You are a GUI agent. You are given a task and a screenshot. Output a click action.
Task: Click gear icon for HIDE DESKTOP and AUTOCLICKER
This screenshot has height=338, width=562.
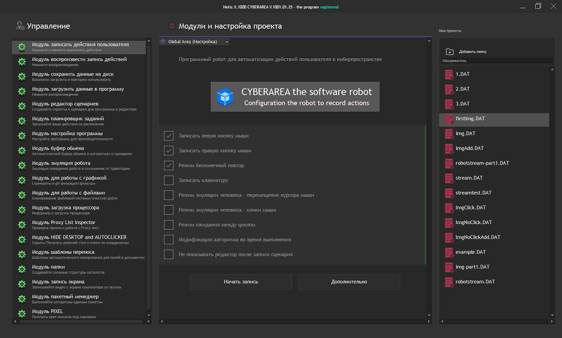coord(22,240)
